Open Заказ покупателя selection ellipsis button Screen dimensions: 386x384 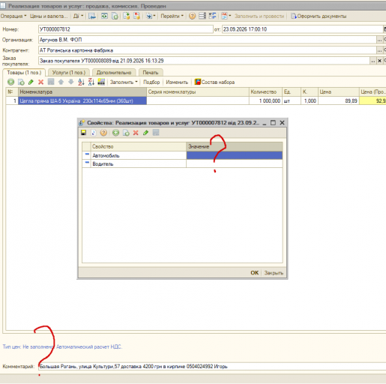pyautogui.click(x=373, y=61)
